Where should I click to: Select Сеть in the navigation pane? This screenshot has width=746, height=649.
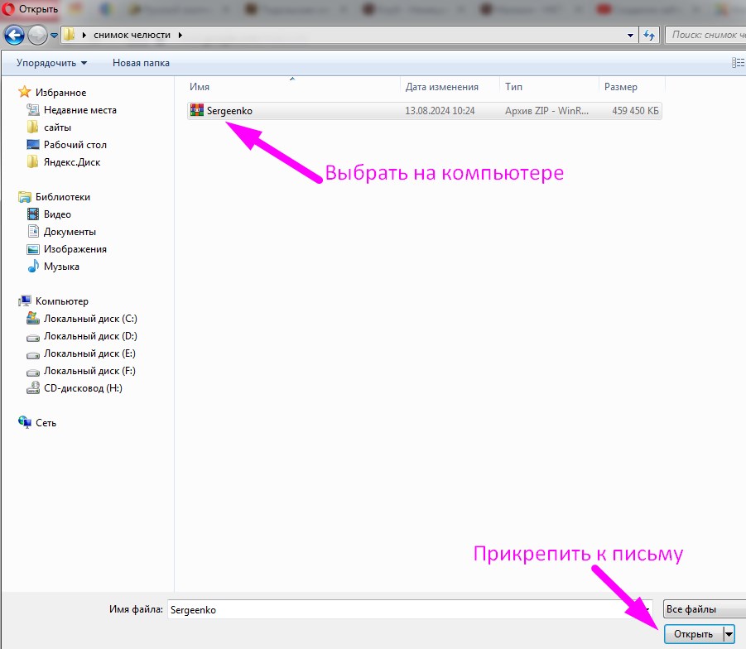tap(46, 423)
